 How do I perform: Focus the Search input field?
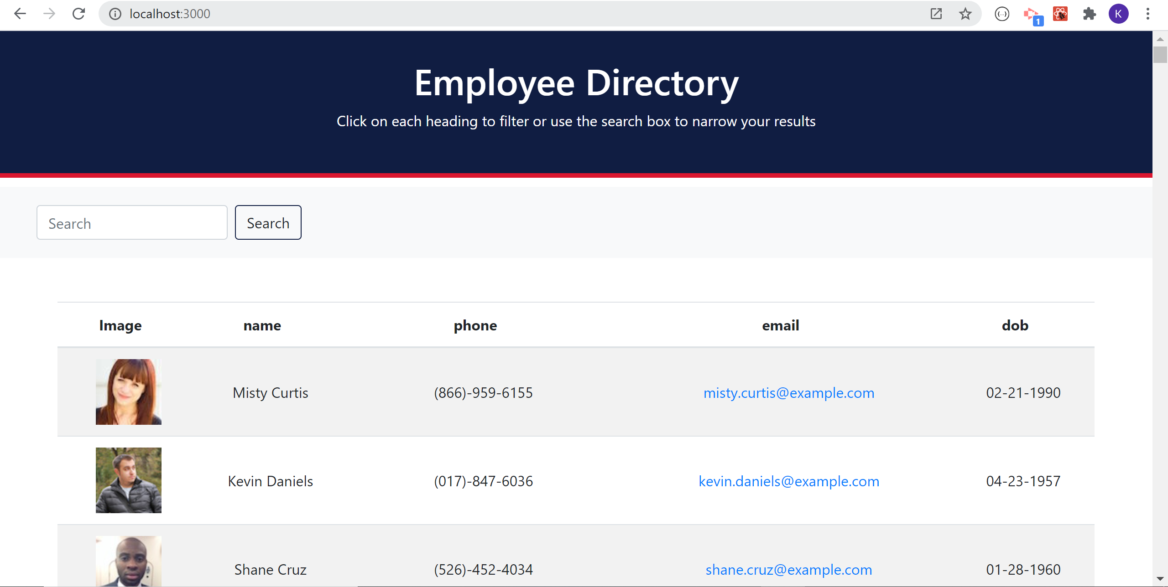tap(132, 222)
